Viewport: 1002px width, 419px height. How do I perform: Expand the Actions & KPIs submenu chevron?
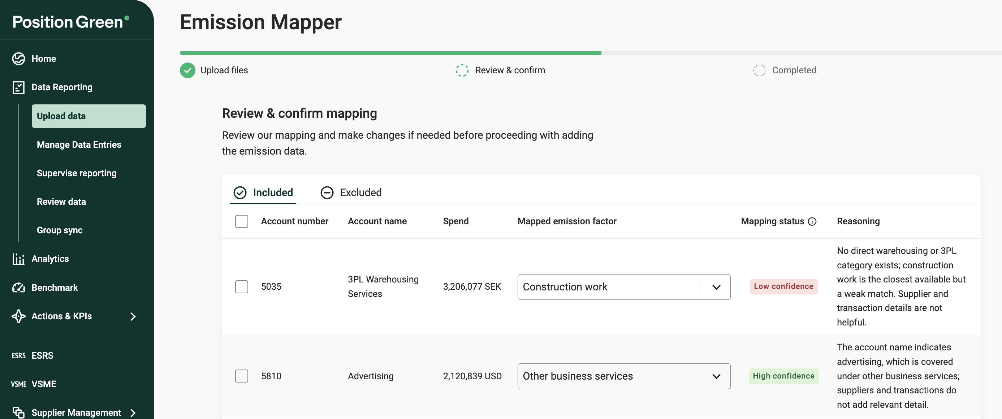[x=133, y=316]
